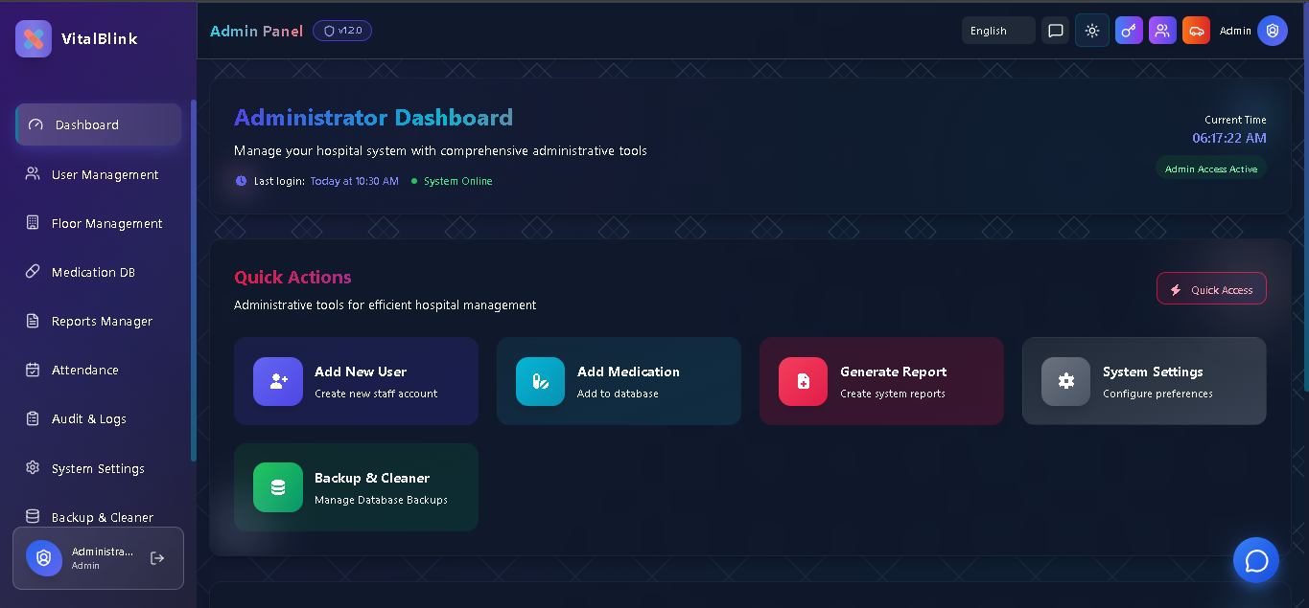Click the logout icon near Administrator
This screenshot has width=1309, height=608.
[x=156, y=557]
